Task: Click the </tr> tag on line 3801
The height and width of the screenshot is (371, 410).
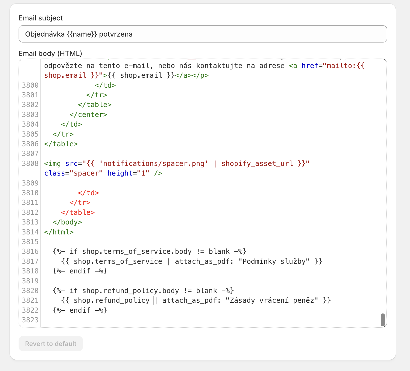Action: coord(97,95)
